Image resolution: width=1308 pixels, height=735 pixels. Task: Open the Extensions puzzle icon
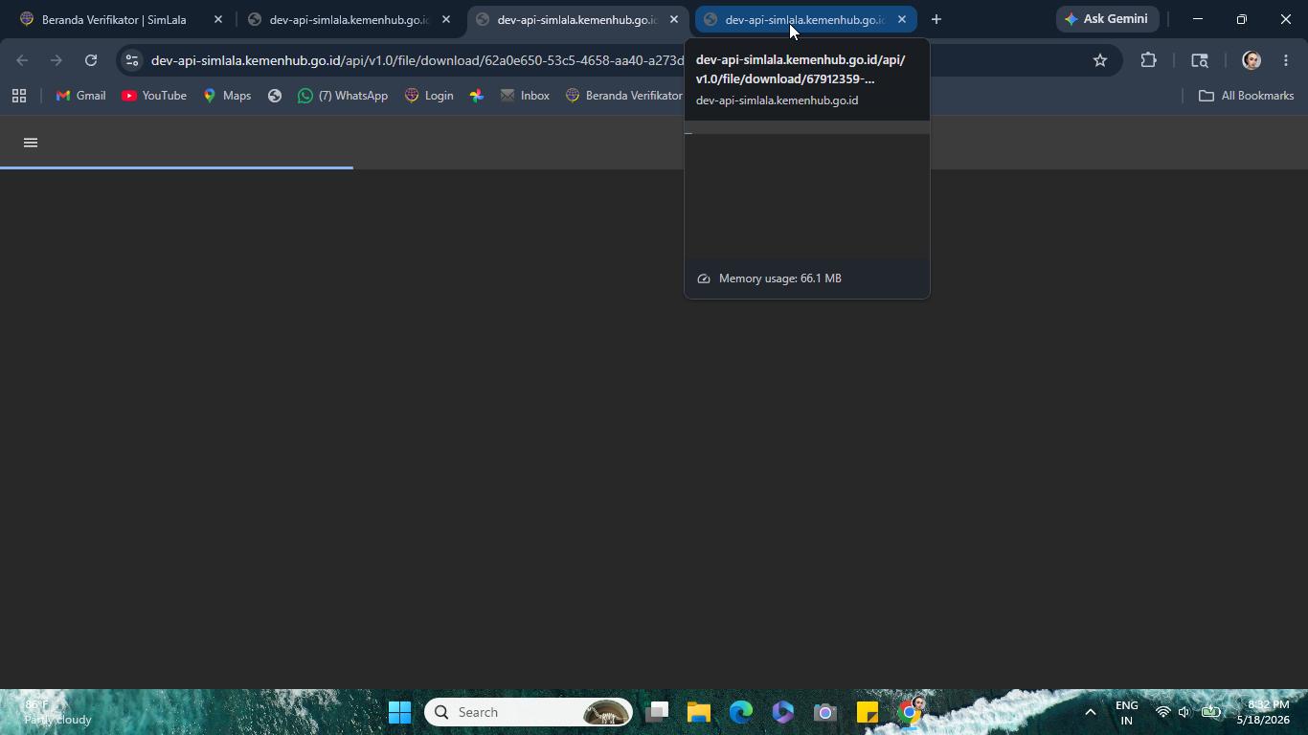[1148, 60]
